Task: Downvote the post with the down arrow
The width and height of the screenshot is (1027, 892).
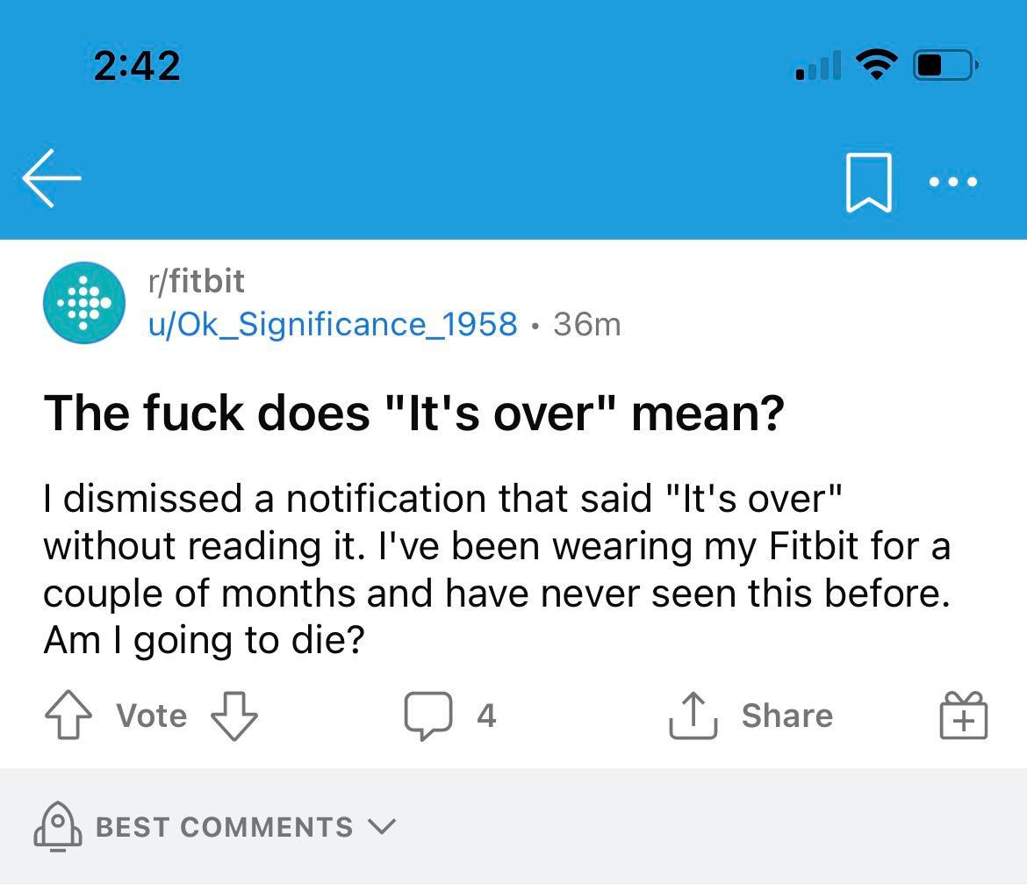Action: coord(234,716)
